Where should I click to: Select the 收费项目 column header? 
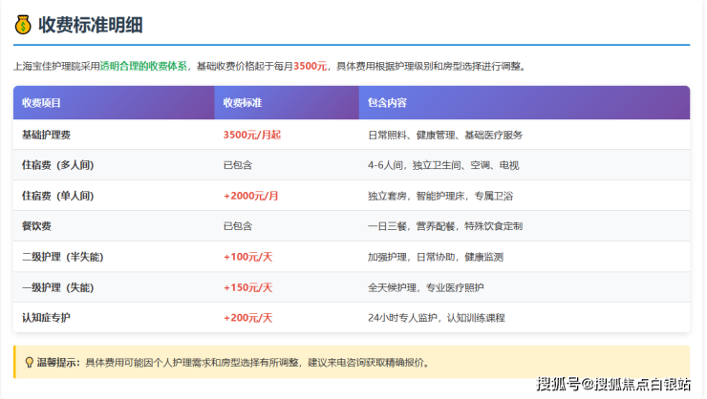point(41,102)
